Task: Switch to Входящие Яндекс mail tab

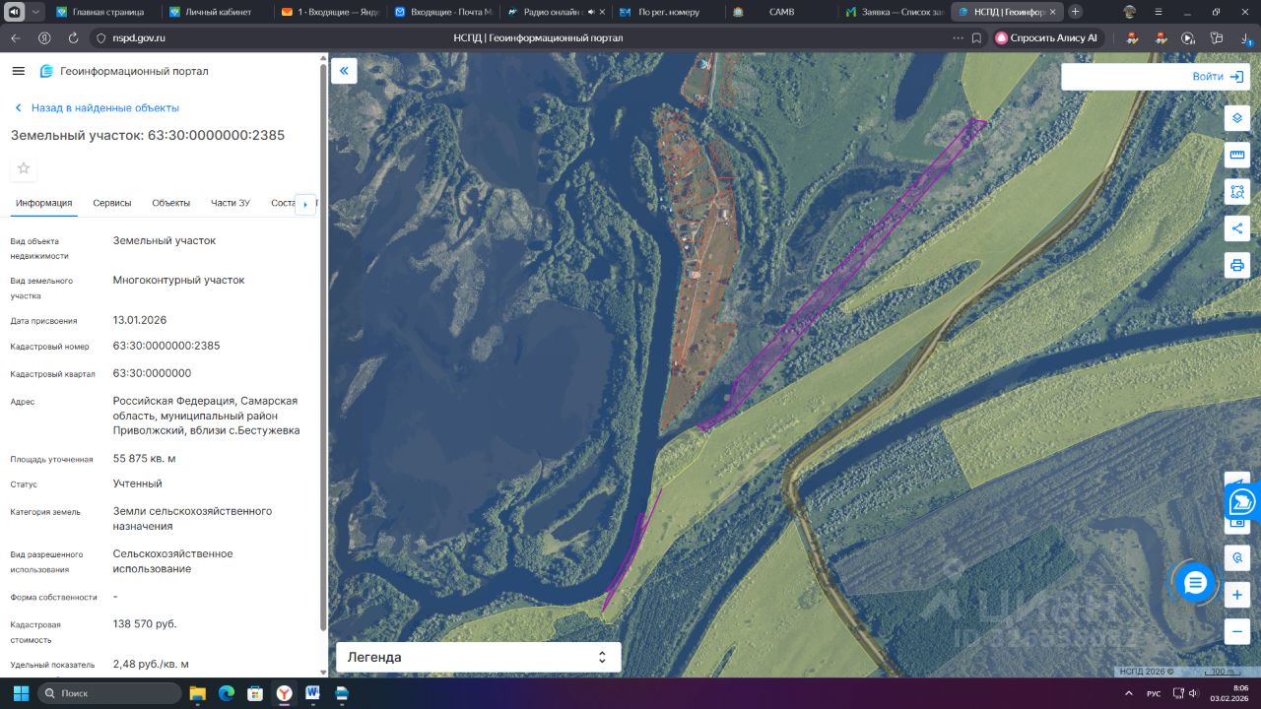Action: point(329,12)
